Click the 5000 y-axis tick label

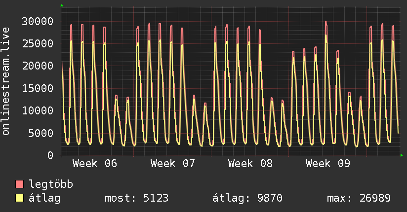tap(41, 133)
